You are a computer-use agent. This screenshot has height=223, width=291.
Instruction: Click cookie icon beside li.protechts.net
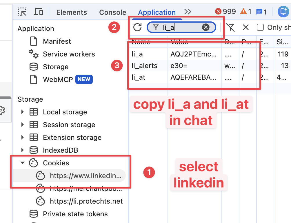(x=41, y=201)
